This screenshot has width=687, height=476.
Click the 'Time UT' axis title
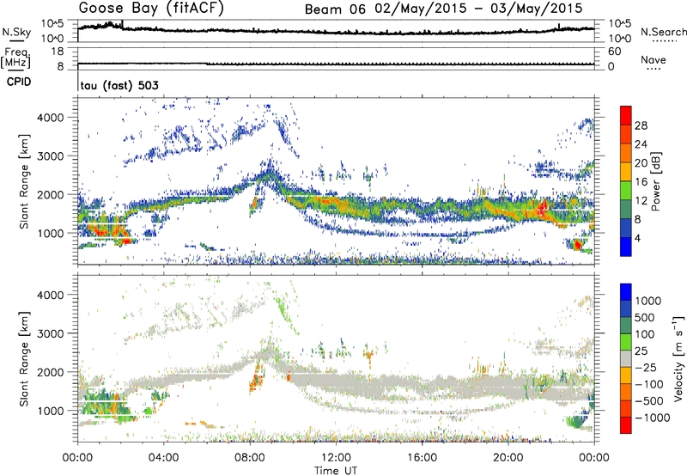336,471
